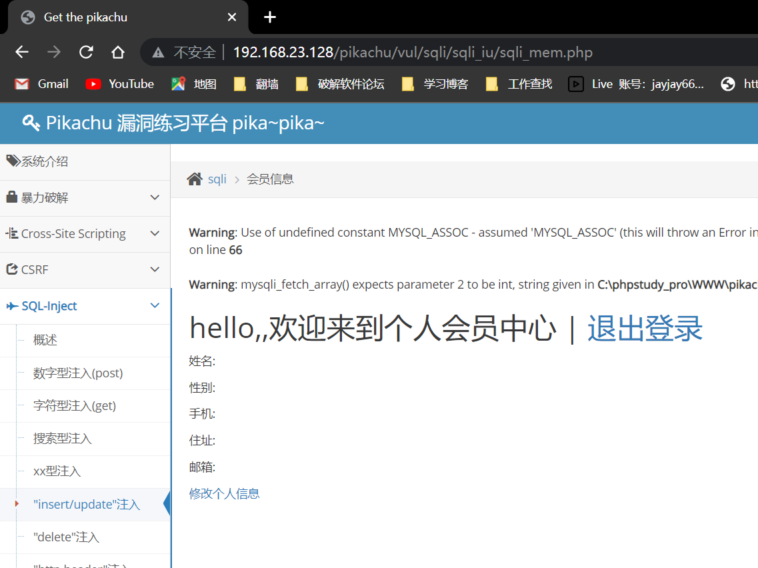Click 修改个人信息 link
The image size is (758, 568).
pyautogui.click(x=225, y=494)
